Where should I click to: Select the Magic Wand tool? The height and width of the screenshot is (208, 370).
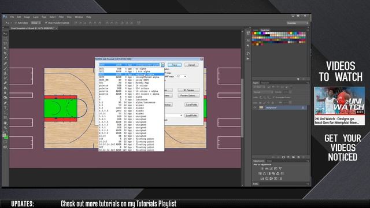5,49
